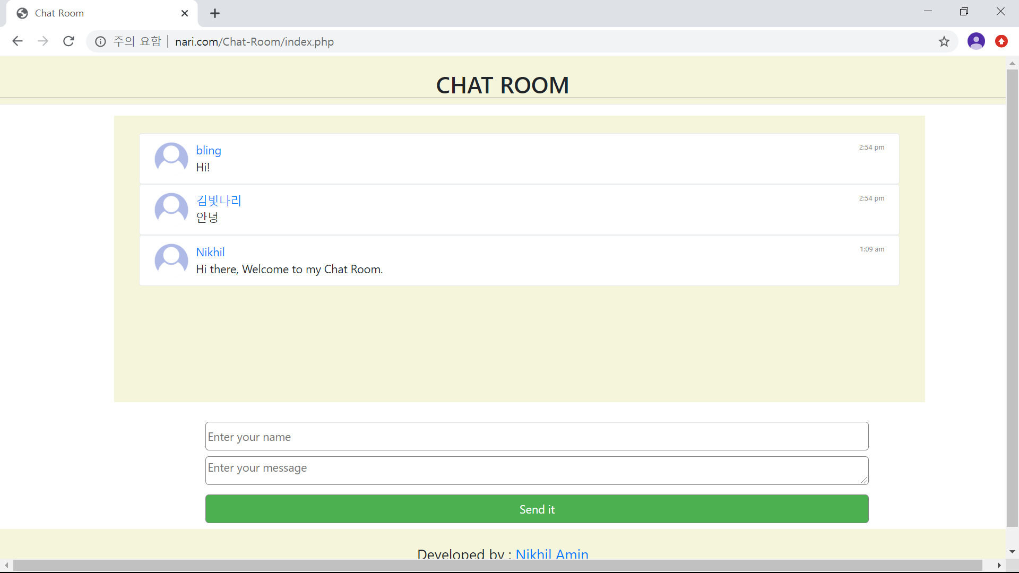Click bling's avatar image
1019x573 pixels.
coord(171,158)
